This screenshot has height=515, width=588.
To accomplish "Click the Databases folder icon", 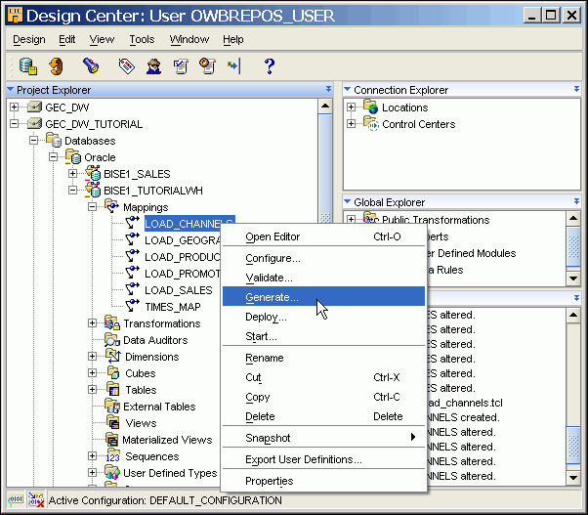I will [x=54, y=141].
